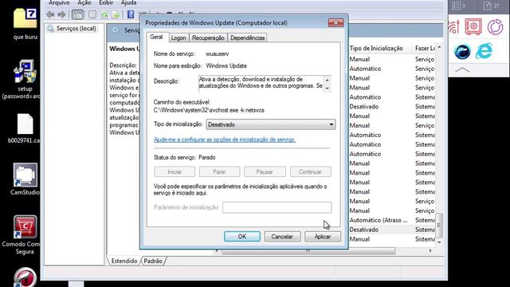Click the services list horizontal scrollbar

click(x=308, y=251)
